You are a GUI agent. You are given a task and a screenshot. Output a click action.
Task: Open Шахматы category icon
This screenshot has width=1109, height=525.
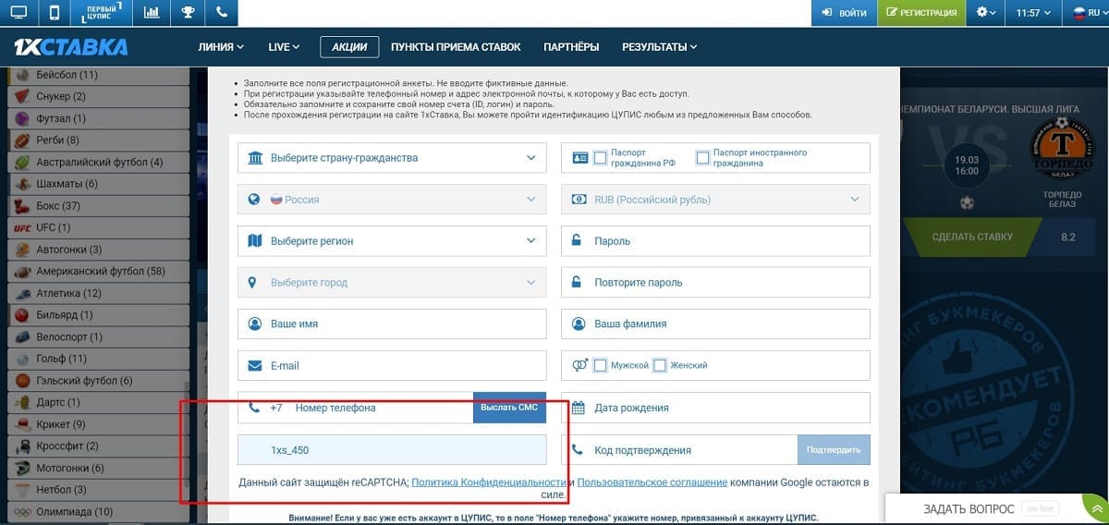(21, 184)
